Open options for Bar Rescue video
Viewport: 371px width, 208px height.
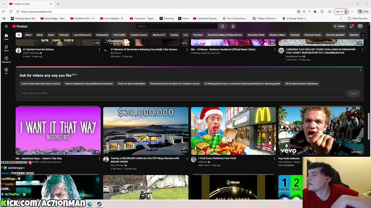coord(187,50)
